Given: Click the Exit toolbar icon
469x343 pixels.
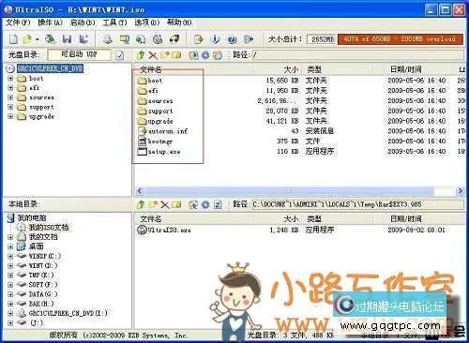Looking at the screenshot, I should point(249,39).
